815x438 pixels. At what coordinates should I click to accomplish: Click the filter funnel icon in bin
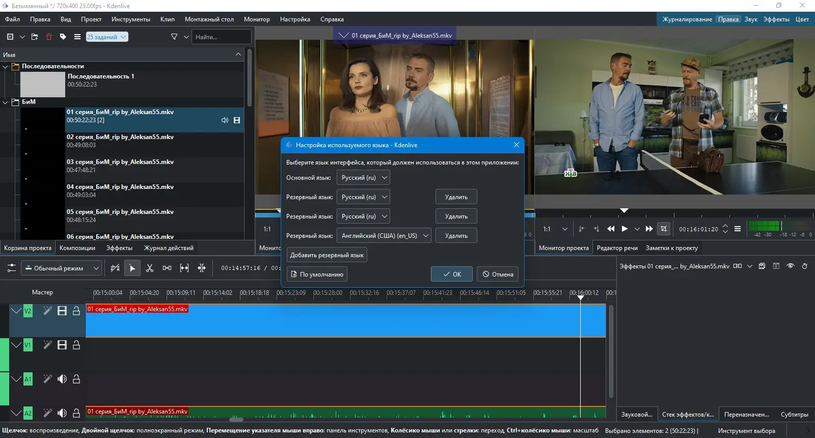tap(174, 37)
